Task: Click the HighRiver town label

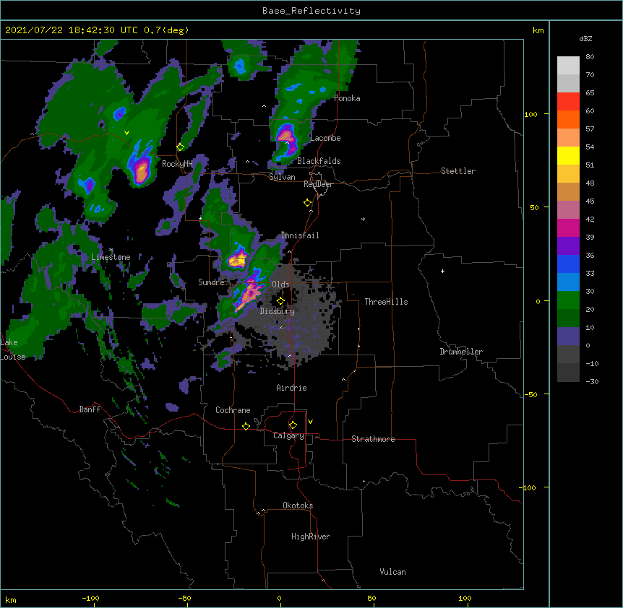Action: tap(311, 537)
